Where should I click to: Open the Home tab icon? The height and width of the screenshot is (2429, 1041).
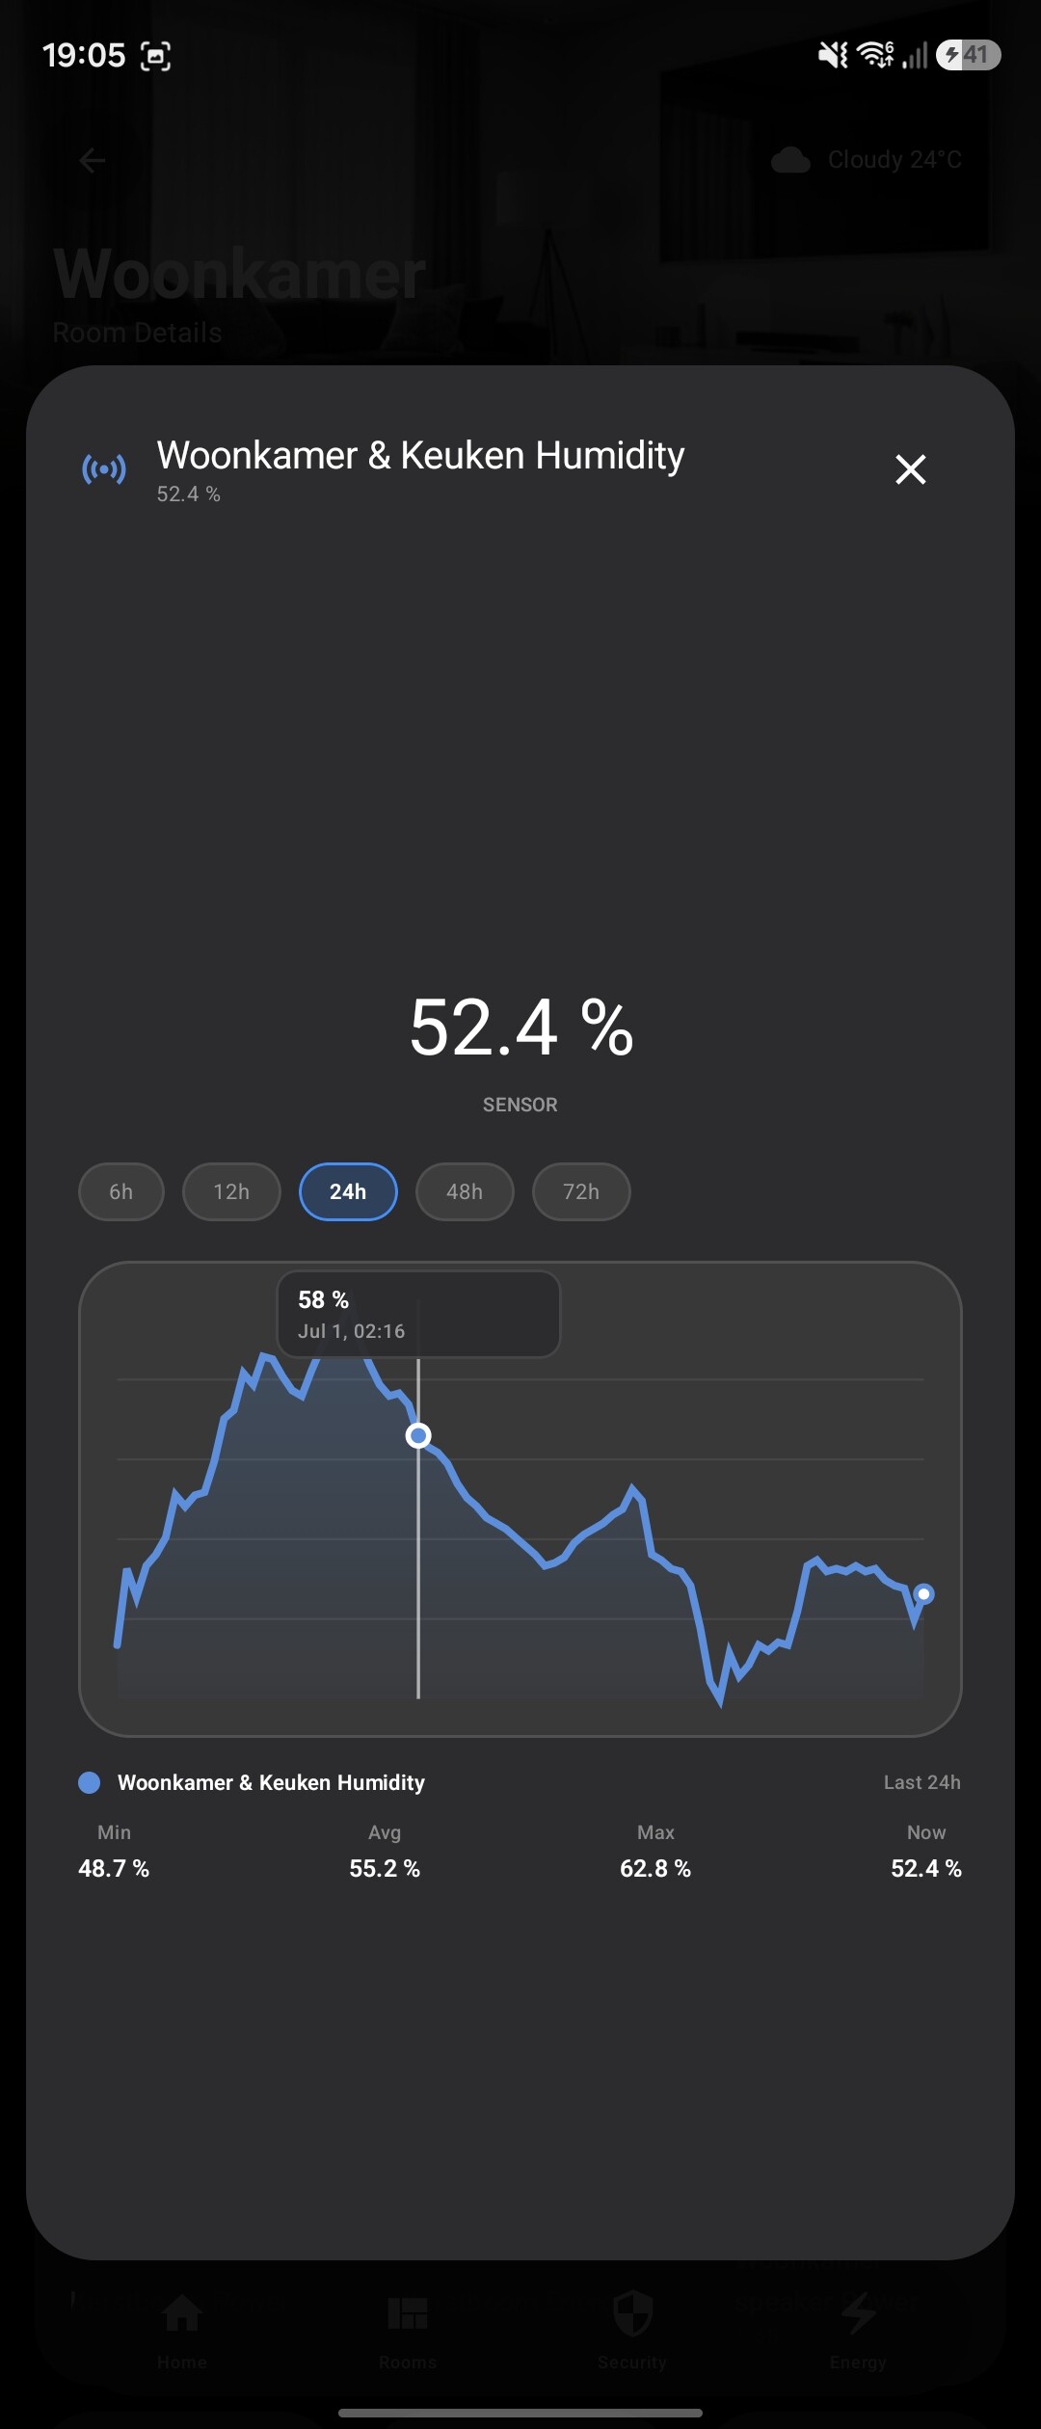[182, 2312]
